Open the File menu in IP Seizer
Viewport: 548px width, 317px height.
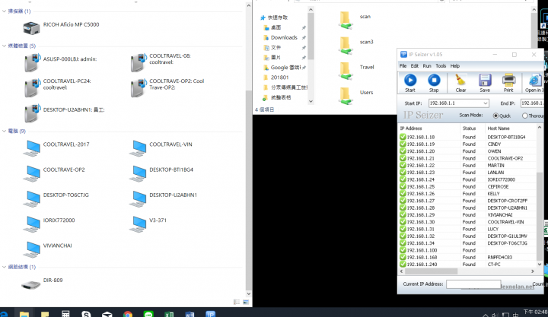403,65
